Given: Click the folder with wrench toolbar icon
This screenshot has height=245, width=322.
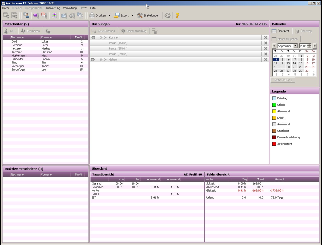Looking at the screenshot, I should pos(64,15).
